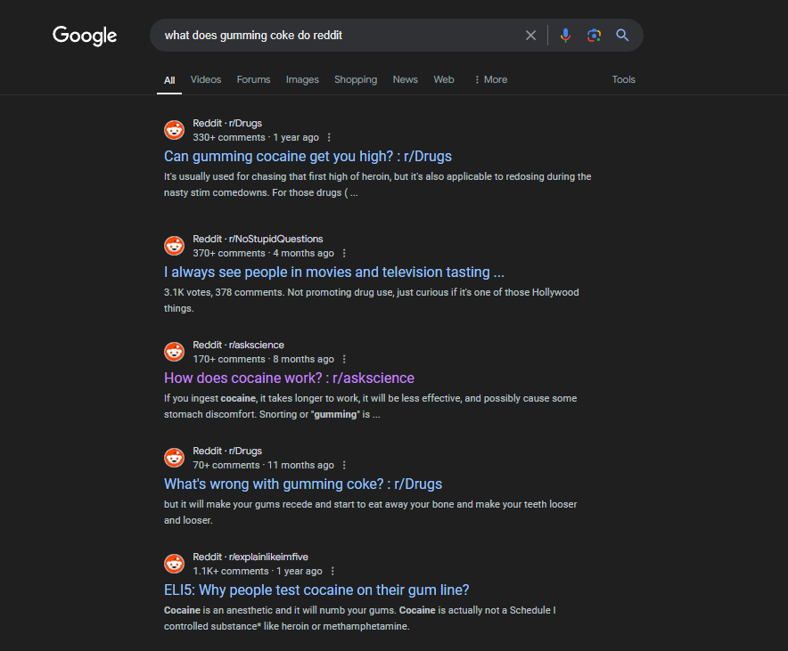
Task: Click snippet 'but it will make your gums recede'
Action: pos(371,512)
